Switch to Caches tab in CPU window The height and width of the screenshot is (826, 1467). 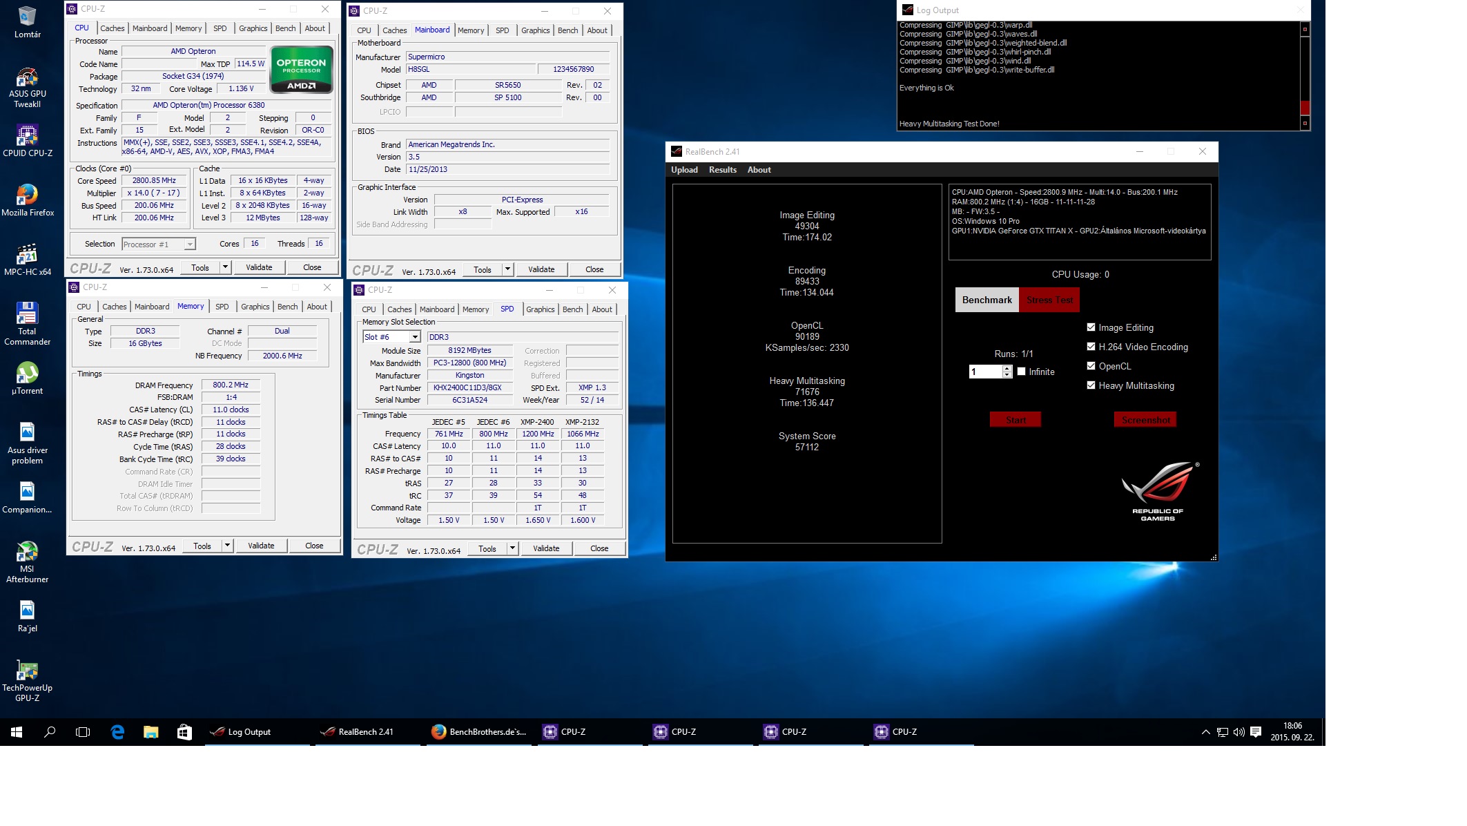[112, 28]
